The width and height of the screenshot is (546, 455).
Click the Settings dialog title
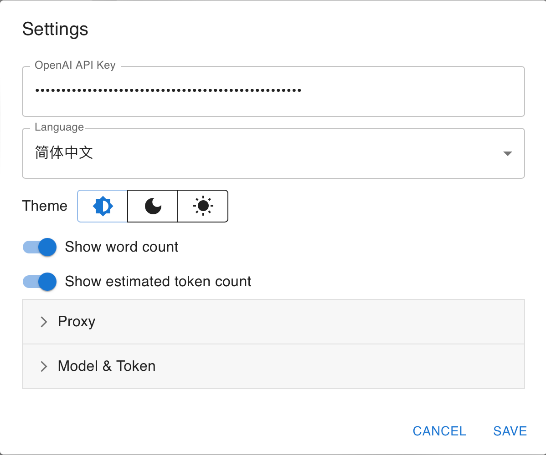click(55, 29)
